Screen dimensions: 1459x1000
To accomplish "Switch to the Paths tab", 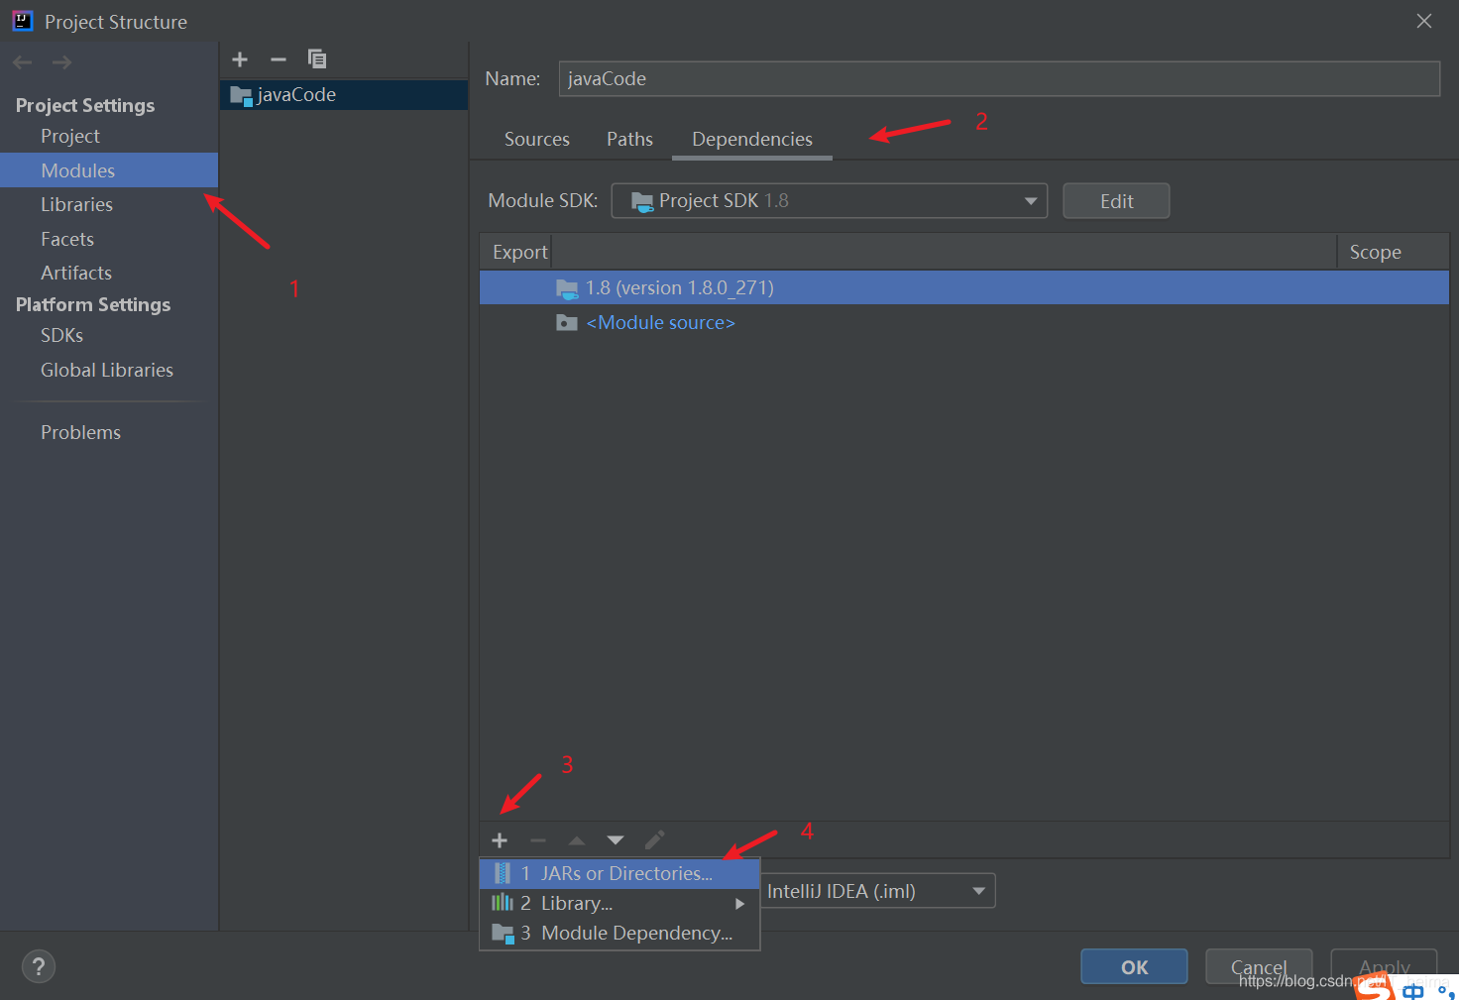I will click(629, 140).
